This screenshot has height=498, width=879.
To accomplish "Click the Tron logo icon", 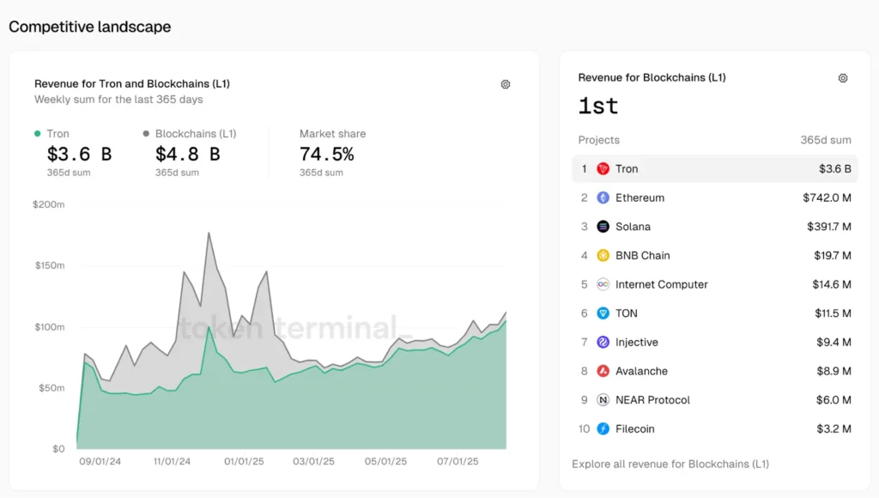I will pyautogui.click(x=603, y=169).
